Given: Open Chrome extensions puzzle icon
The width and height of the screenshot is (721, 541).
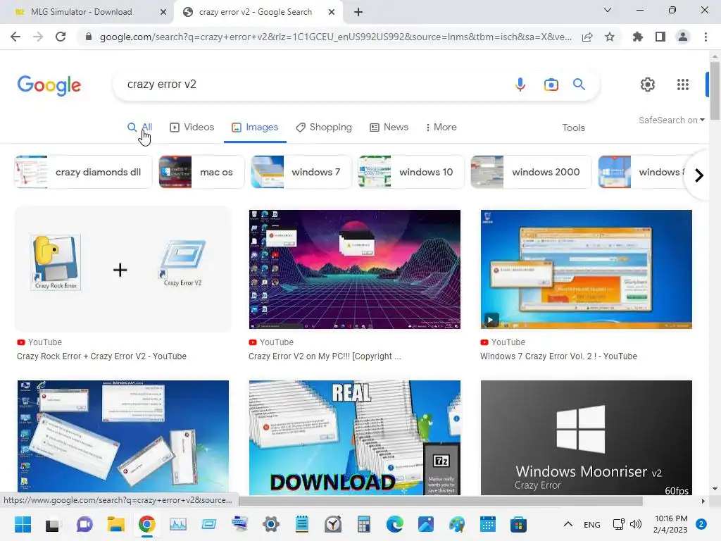Looking at the screenshot, I should (x=638, y=37).
